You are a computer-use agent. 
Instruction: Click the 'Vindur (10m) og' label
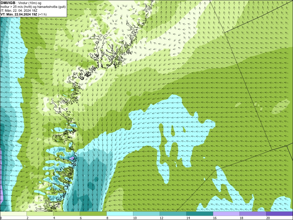pos(30,3)
